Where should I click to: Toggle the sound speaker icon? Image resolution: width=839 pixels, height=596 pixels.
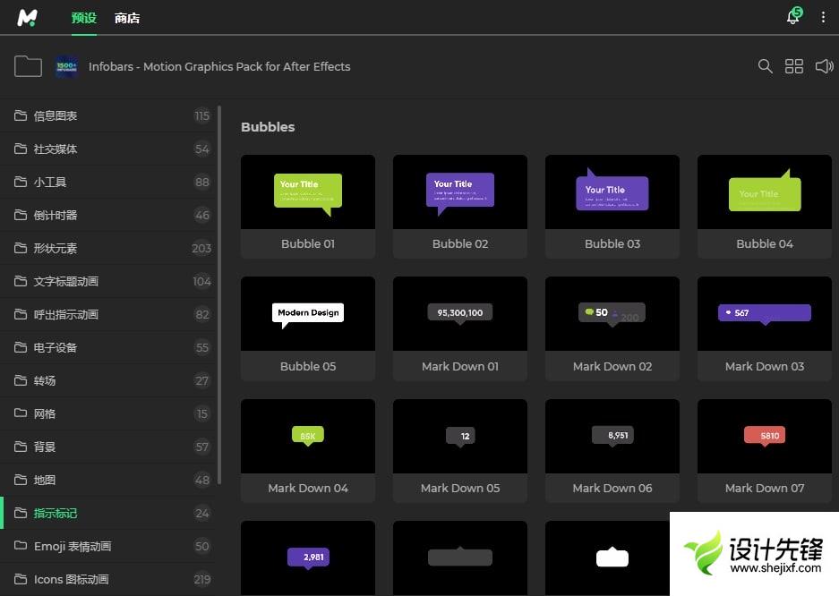tap(824, 66)
